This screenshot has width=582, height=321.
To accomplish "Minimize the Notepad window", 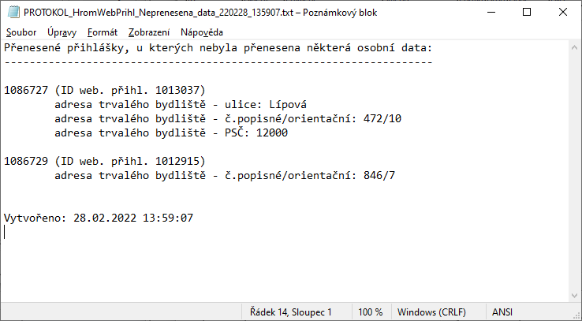I will (x=491, y=12).
